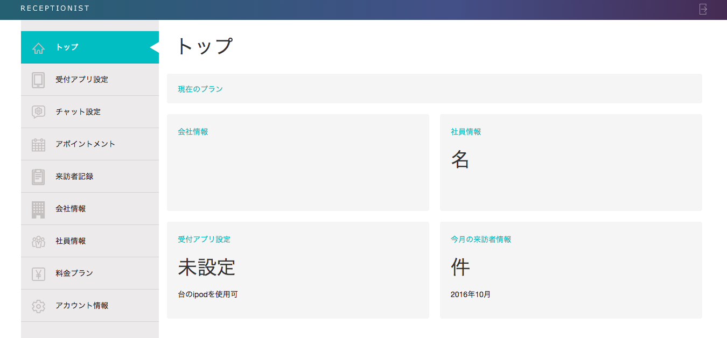Open the 今月の来訪者情報 card link
Viewport: 727px width, 338px height.
tap(481, 239)
